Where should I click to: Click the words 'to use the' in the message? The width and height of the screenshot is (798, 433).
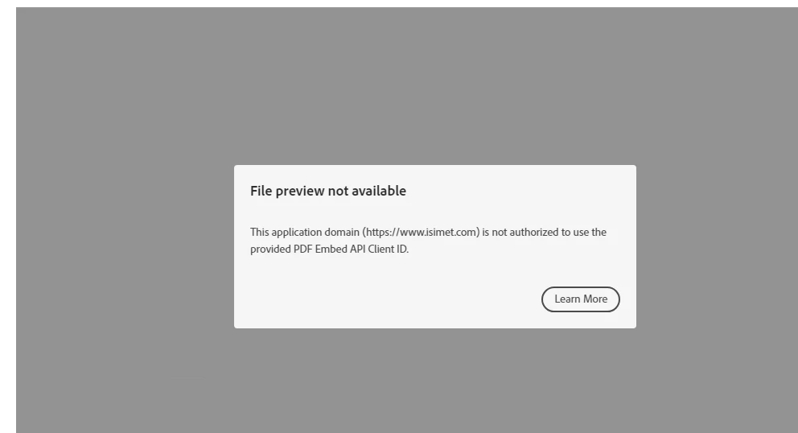click(584, 233)
